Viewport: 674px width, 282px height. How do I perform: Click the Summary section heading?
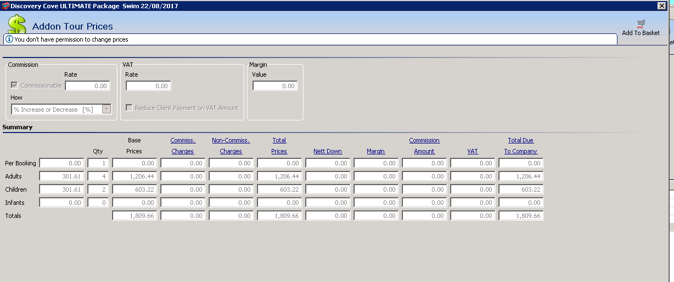[x=18, y=127]
